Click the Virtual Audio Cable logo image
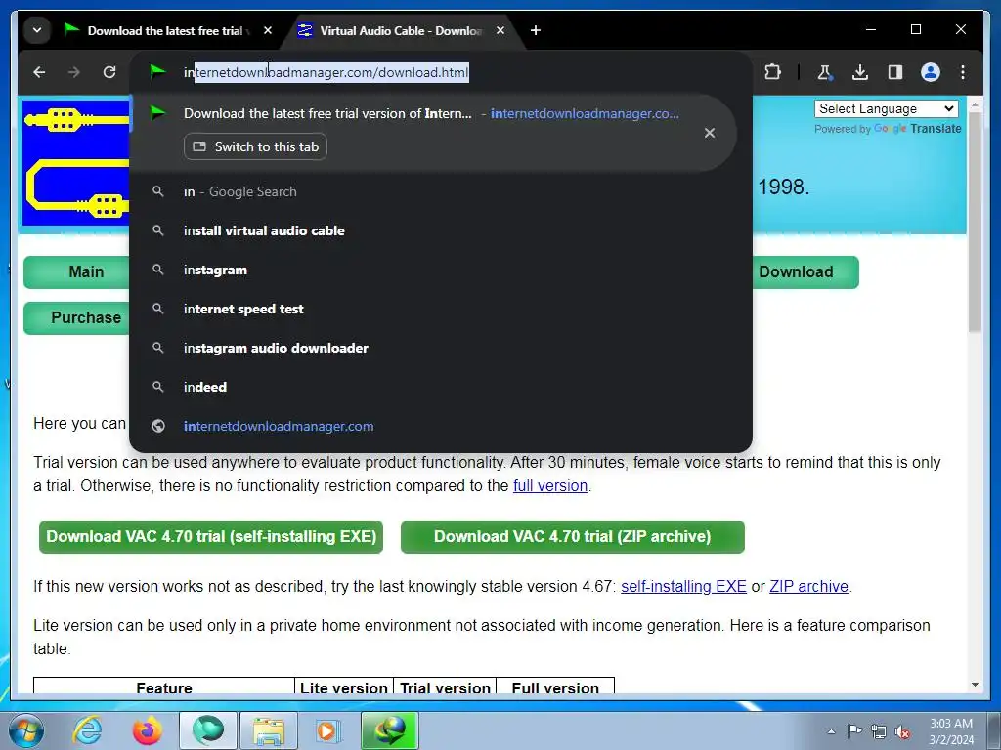The height and width of the screenshot is (750, 1001). pyautogui.click(x=75, y=163)
